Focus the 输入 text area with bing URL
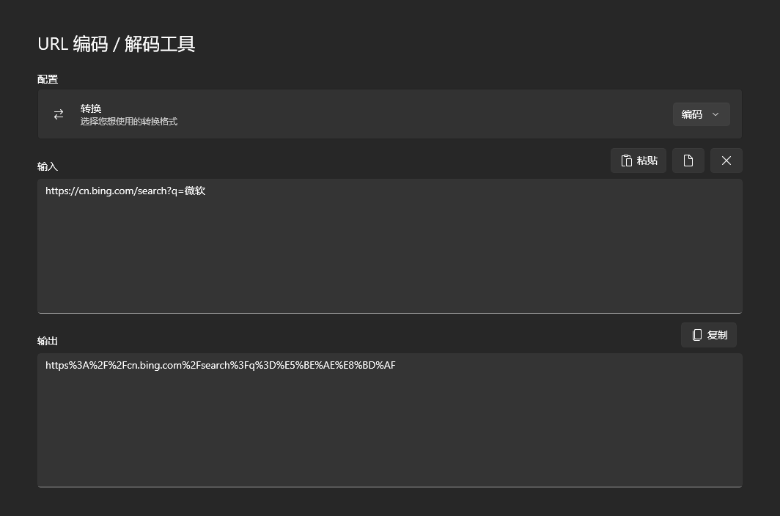This screenshot has height=516, width=780. 390,246
